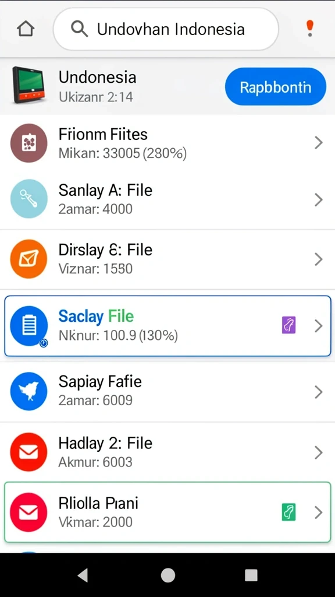The image size is (335, 597).
Task: Open the orange exclamation alert icon
Action: coord(310,29)
